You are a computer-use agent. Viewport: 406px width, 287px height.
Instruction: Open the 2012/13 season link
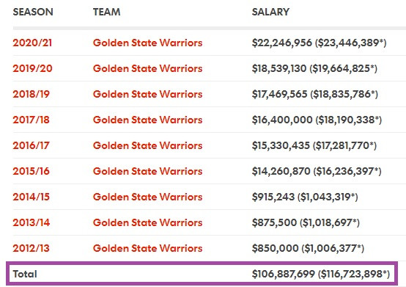(31, 248)
